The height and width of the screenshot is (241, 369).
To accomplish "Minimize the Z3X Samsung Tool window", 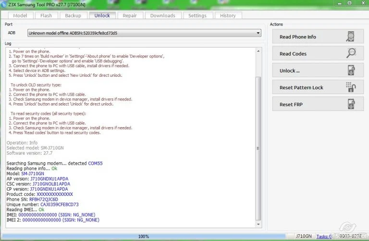I will point(339,3).
